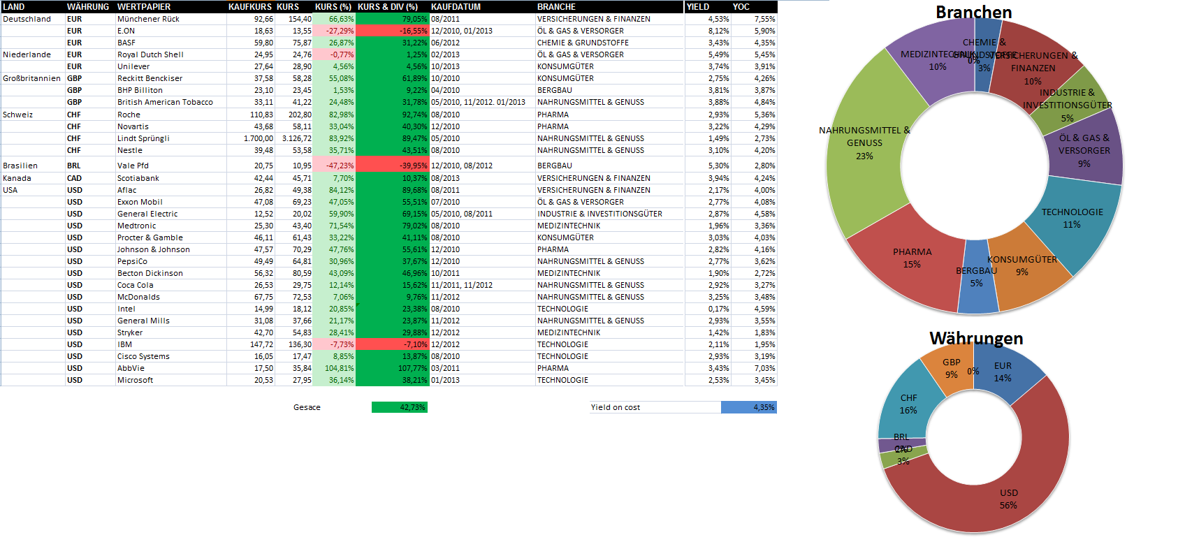Click the Exxon Mobil cell
The image size is (1178, 542).
171,202
